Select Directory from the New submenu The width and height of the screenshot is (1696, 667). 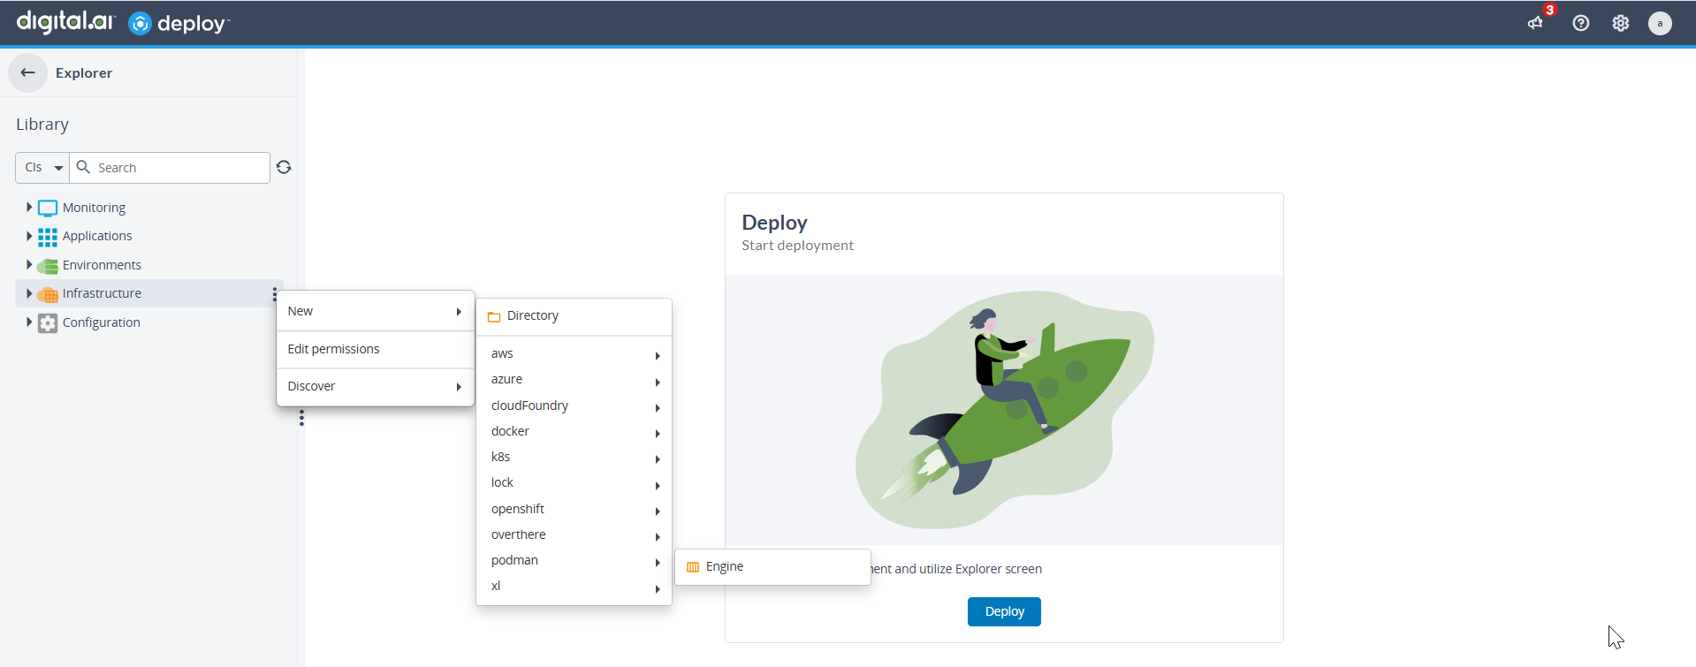pos(574,316)
